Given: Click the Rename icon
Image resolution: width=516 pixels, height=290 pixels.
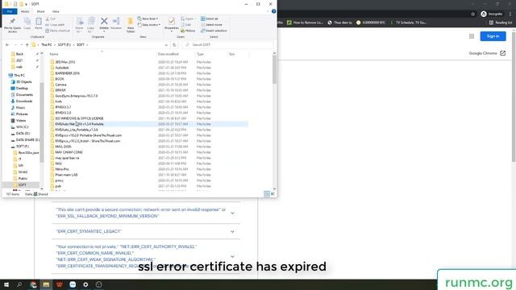Looking at the screenshot, I should pos(116,23).
